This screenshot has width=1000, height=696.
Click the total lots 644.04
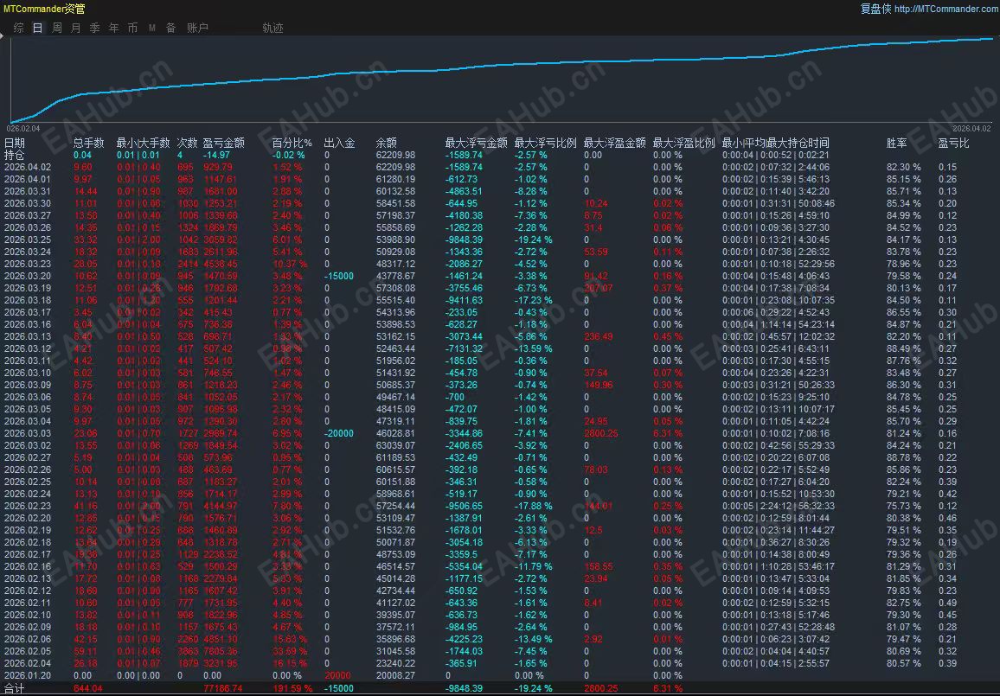(87, 688)
